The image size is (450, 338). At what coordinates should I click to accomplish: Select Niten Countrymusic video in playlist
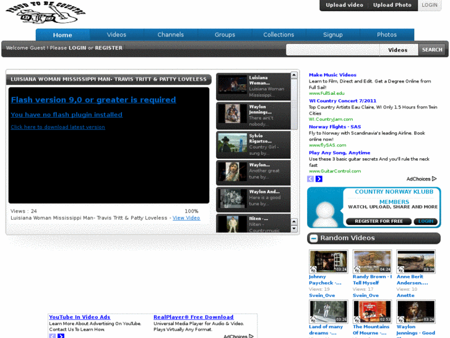point(253,223)
